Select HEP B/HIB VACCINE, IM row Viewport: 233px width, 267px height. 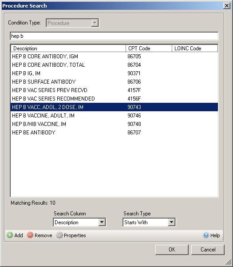tap(114, 124)
